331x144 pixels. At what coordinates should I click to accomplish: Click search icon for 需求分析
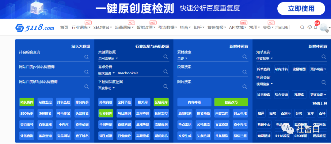[x=166, y=72]
